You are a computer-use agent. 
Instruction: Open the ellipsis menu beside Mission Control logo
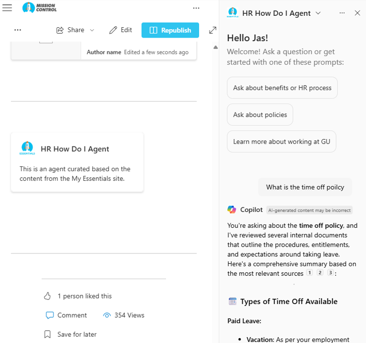pos(196,8)
